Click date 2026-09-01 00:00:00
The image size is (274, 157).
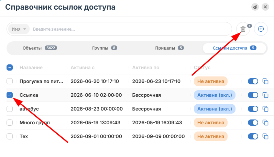96,136
